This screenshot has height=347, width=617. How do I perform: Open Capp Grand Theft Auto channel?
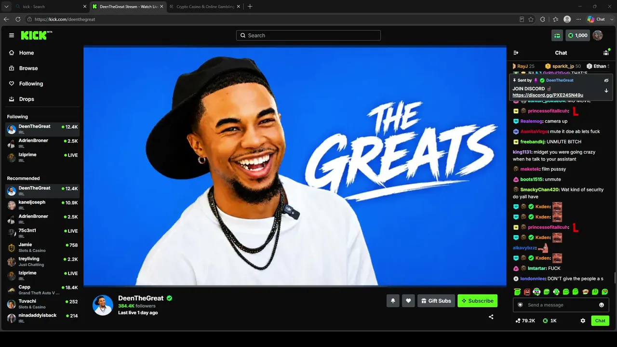click(42, 290)
